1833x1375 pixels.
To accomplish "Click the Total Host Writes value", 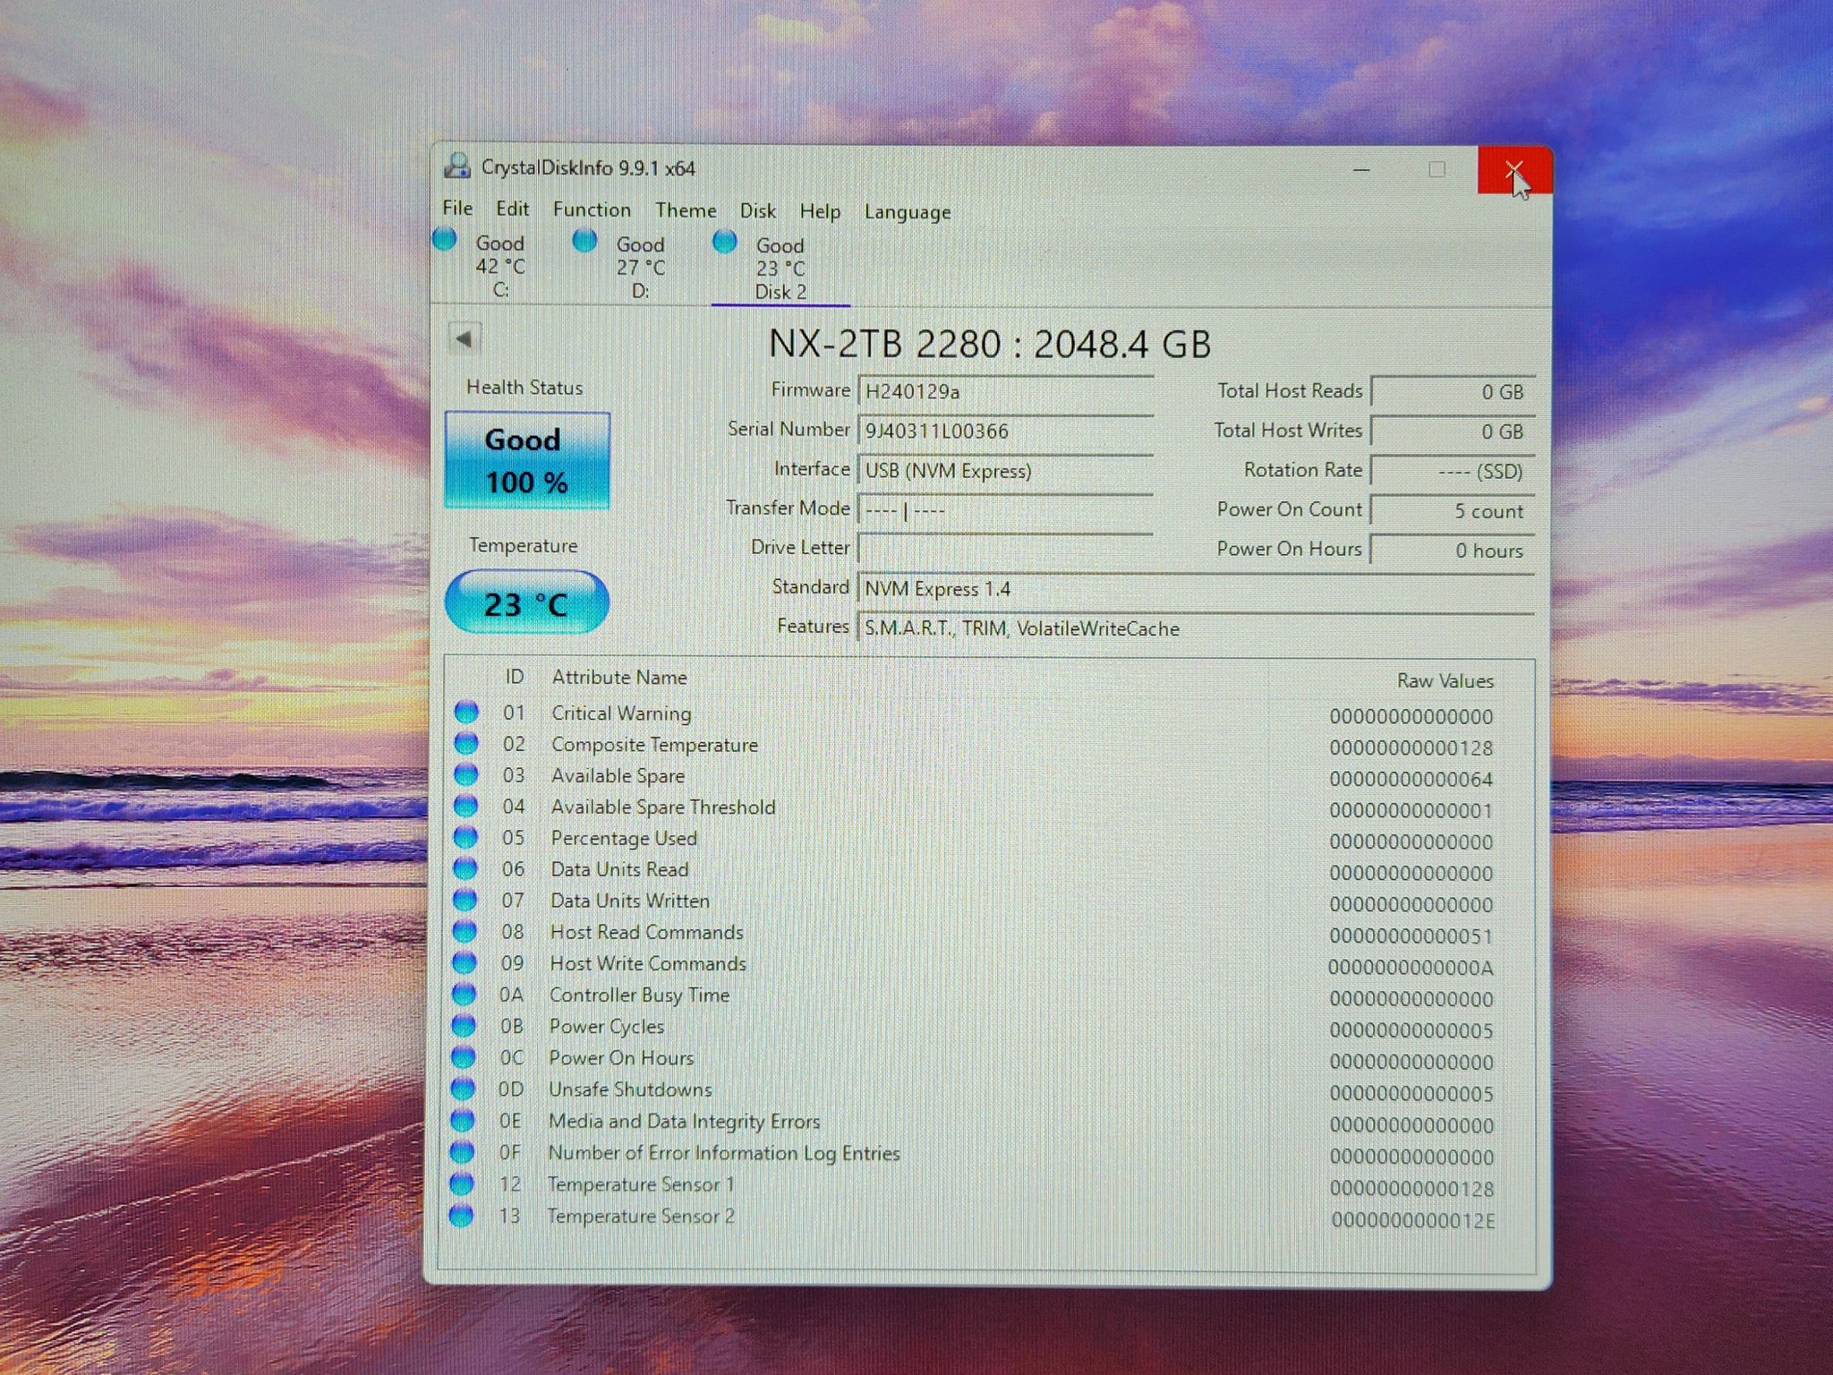I will coord(1453,431).
